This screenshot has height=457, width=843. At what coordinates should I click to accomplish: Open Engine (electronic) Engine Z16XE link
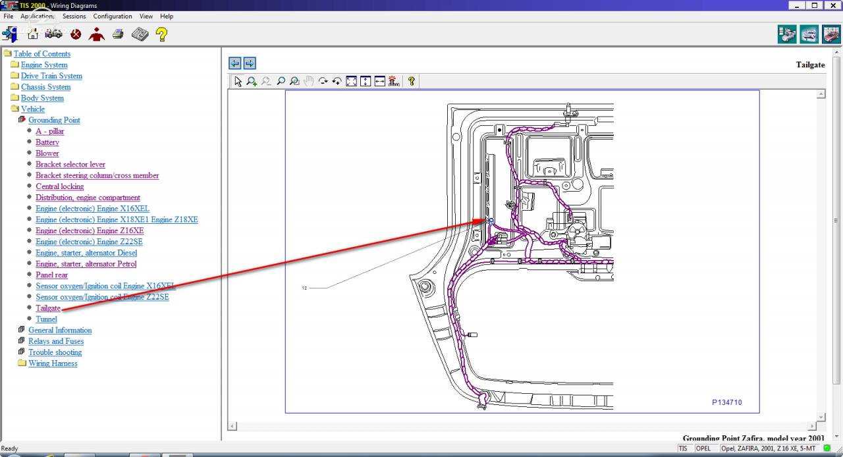90,231
